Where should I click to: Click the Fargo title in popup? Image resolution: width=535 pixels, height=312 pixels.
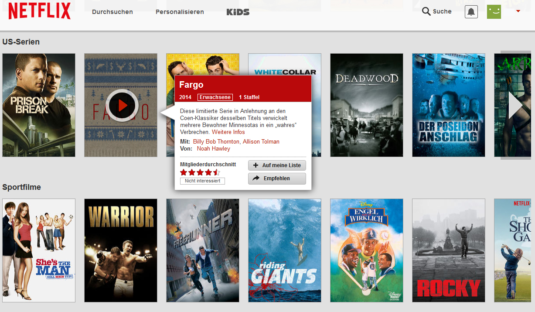[x=191, y=85]
